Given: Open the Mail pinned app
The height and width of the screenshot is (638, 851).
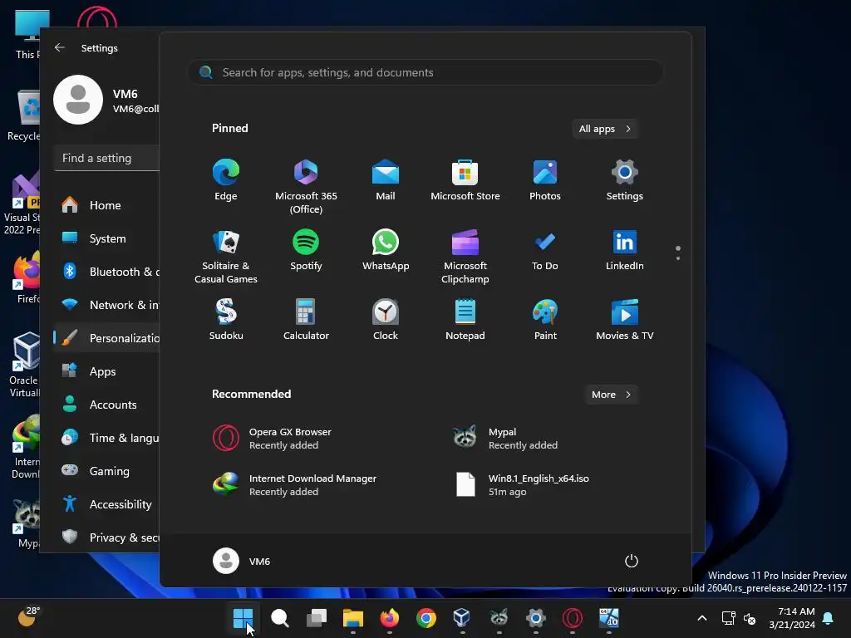Looking at the screenshot, I should coord(386,180).
